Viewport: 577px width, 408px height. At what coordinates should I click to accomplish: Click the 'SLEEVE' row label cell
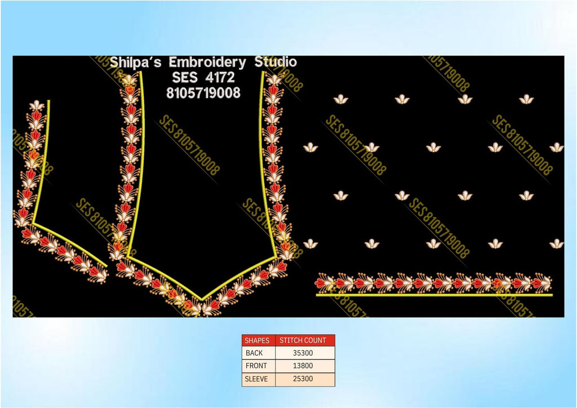pyautogui.click(x=259, y=379)
